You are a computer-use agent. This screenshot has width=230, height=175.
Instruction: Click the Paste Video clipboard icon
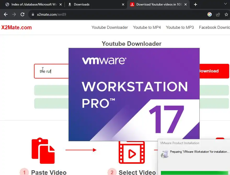pos(43,151)
